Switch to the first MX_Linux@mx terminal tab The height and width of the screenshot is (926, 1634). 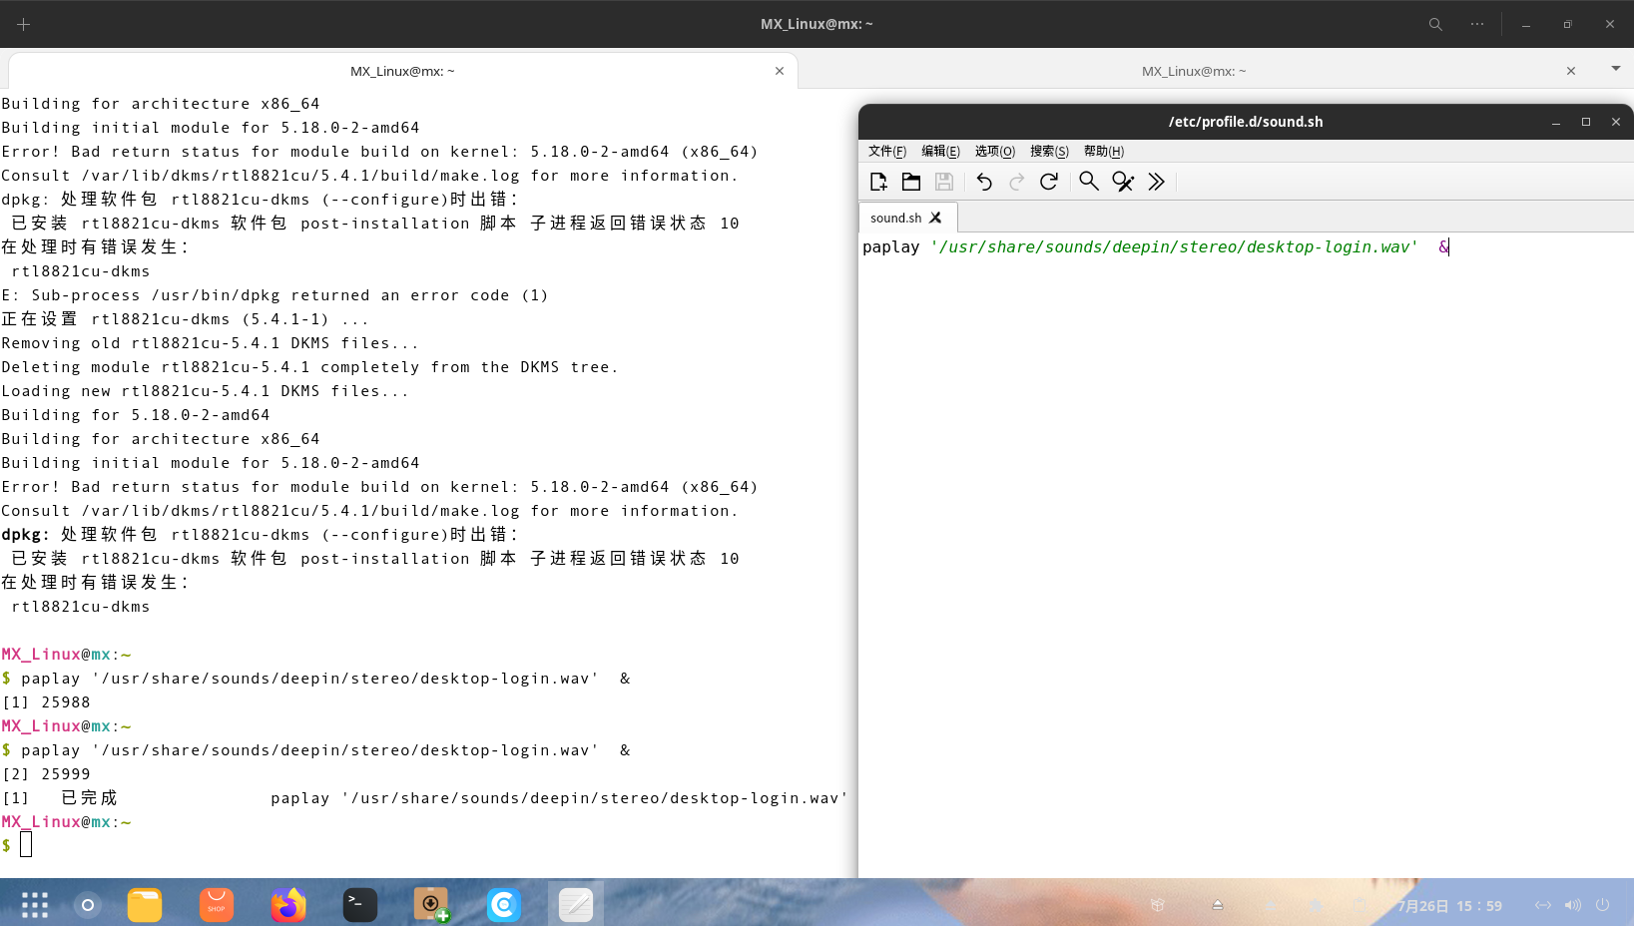coord(402,71)
